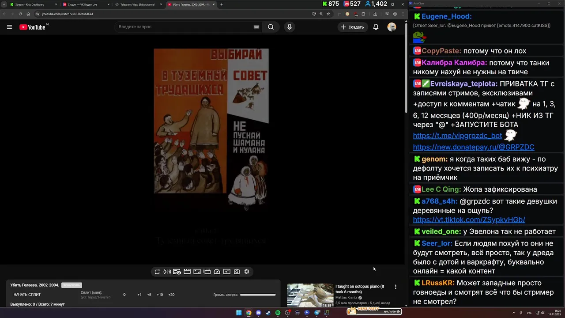
Task: Click the gray button beside 'Убить Гелаева' title
Action: click(72, 285)
